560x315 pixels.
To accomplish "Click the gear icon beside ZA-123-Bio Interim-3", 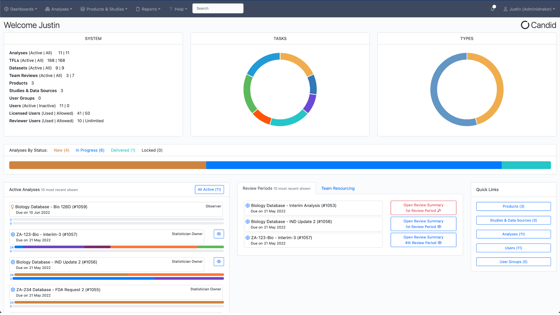I will (x=13, y=234).
